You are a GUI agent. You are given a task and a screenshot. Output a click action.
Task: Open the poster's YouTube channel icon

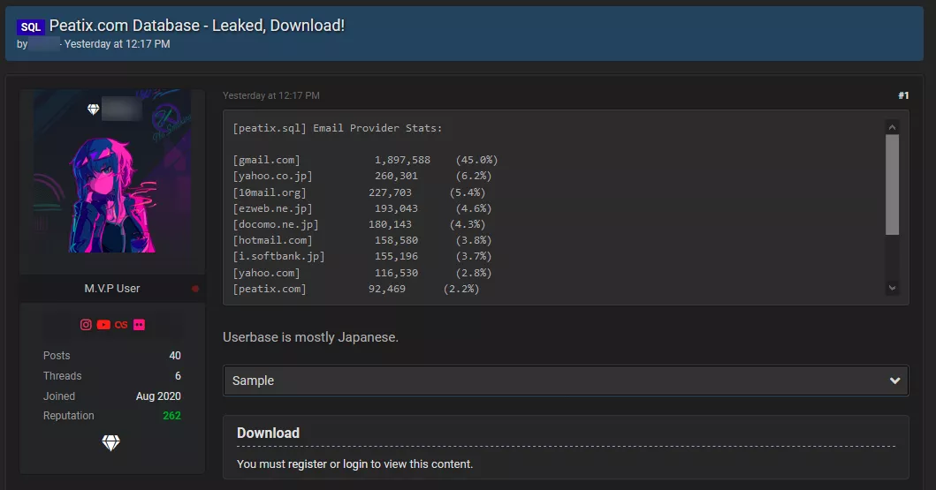click(x=103, y=325)
